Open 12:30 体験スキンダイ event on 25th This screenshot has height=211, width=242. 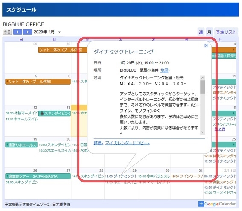(220, 156)
